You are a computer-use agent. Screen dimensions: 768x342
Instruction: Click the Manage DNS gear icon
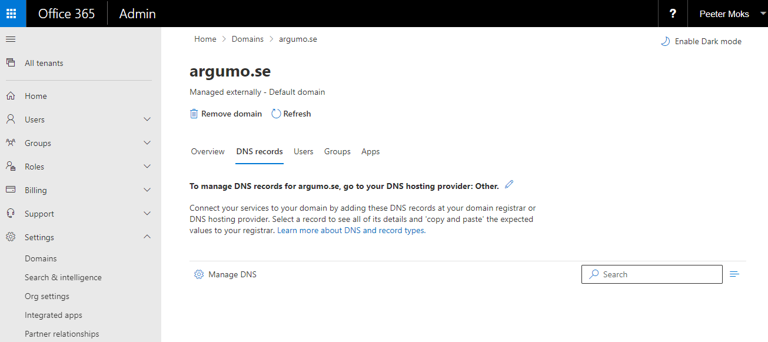(199, 274)
